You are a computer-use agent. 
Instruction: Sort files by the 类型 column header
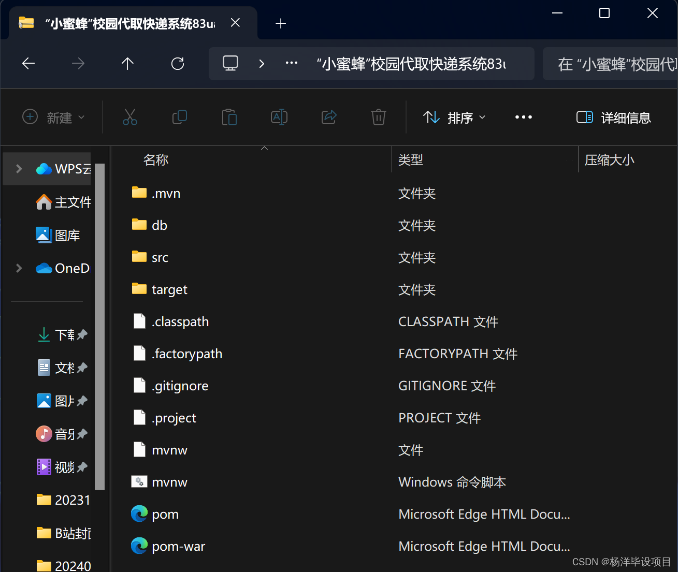[x=411, y=159]
